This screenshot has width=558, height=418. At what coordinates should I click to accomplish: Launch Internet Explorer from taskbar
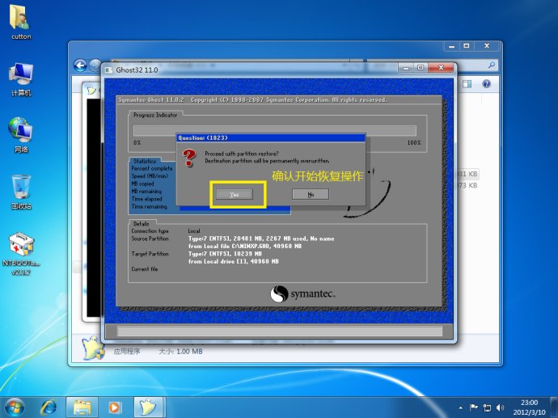[48, 407]
